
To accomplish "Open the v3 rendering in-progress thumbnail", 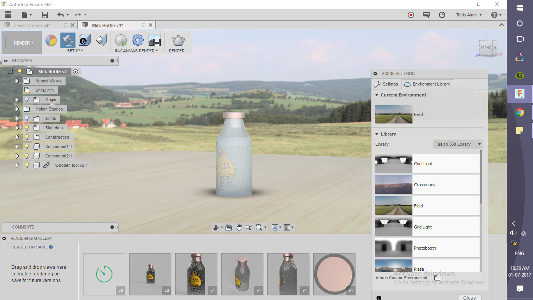I will [x=104, y=274].
